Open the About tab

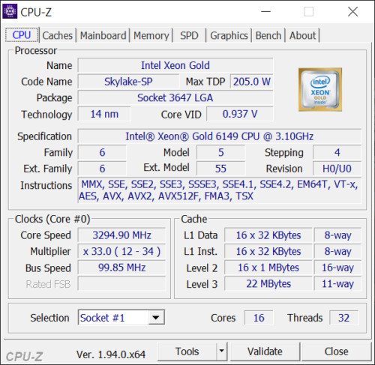pos(302,35)
